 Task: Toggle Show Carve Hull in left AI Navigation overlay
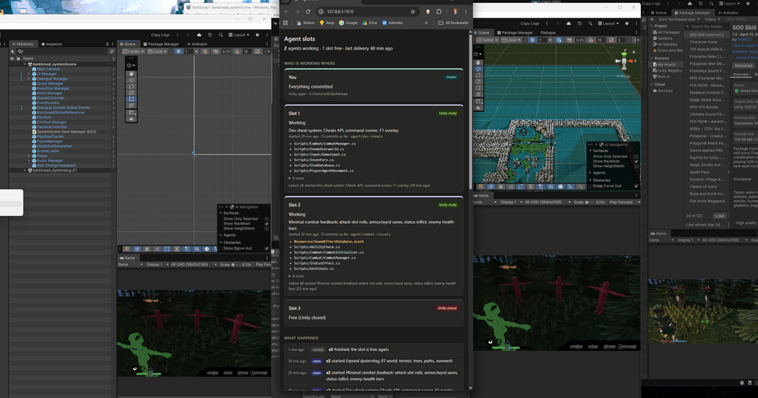pyautogui.click(x=266, y=248)
